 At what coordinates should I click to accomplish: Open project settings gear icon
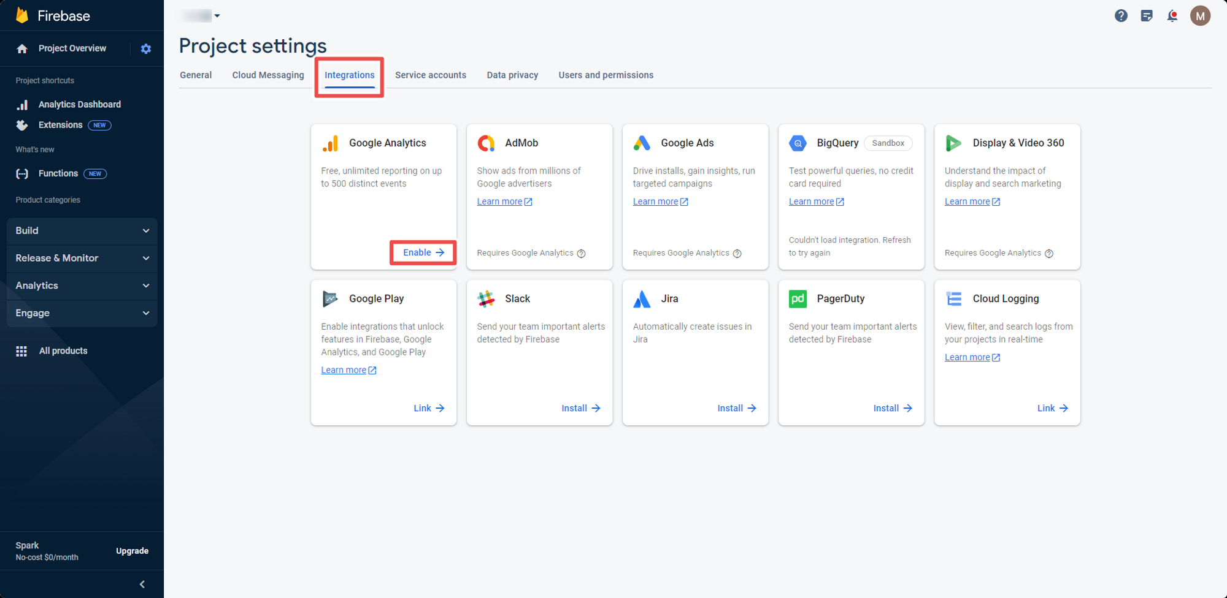[146, 48]
